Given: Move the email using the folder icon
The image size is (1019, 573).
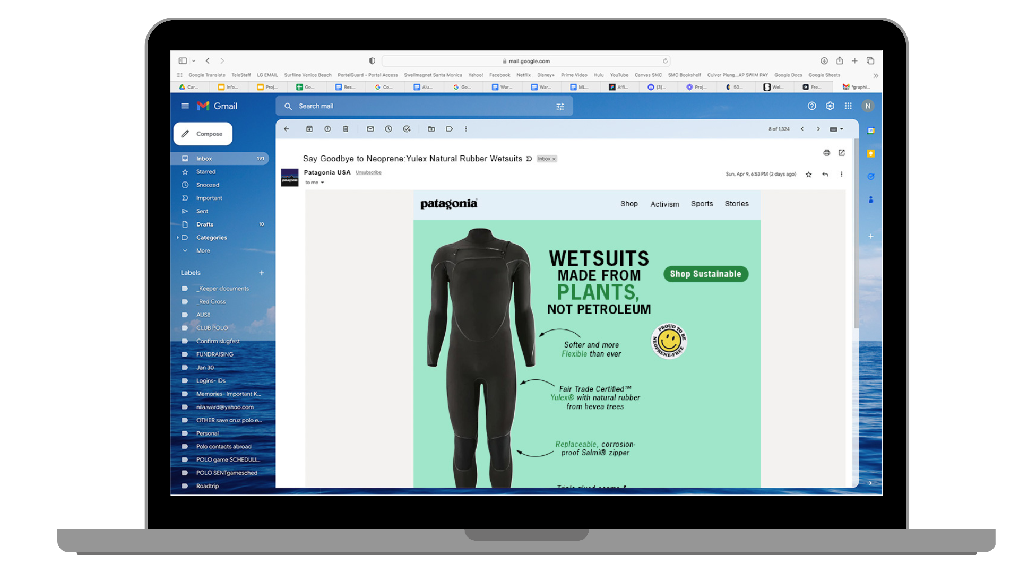Looking at the screenshot, I should pos(431,129).
